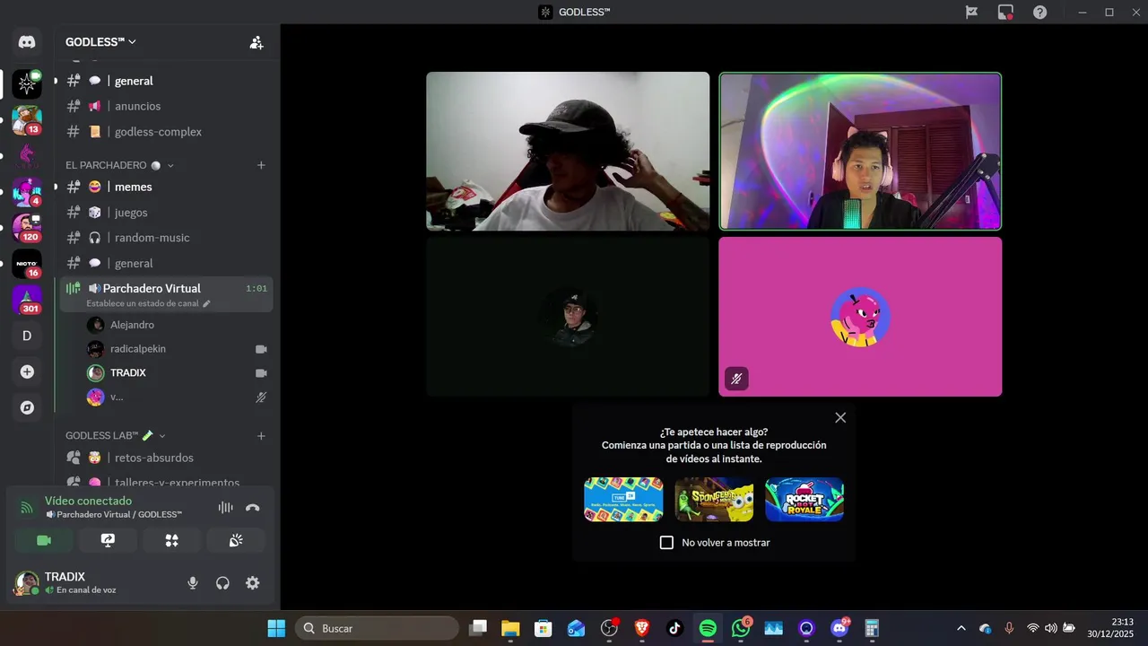Open the server with 13 badge

[27, 120]
